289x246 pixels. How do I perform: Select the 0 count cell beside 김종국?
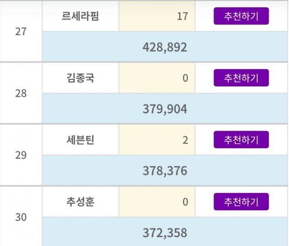point(185,78)
